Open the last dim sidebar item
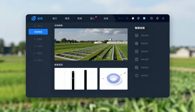This screenshot has height=112, width=195. [x=38, y=60]
